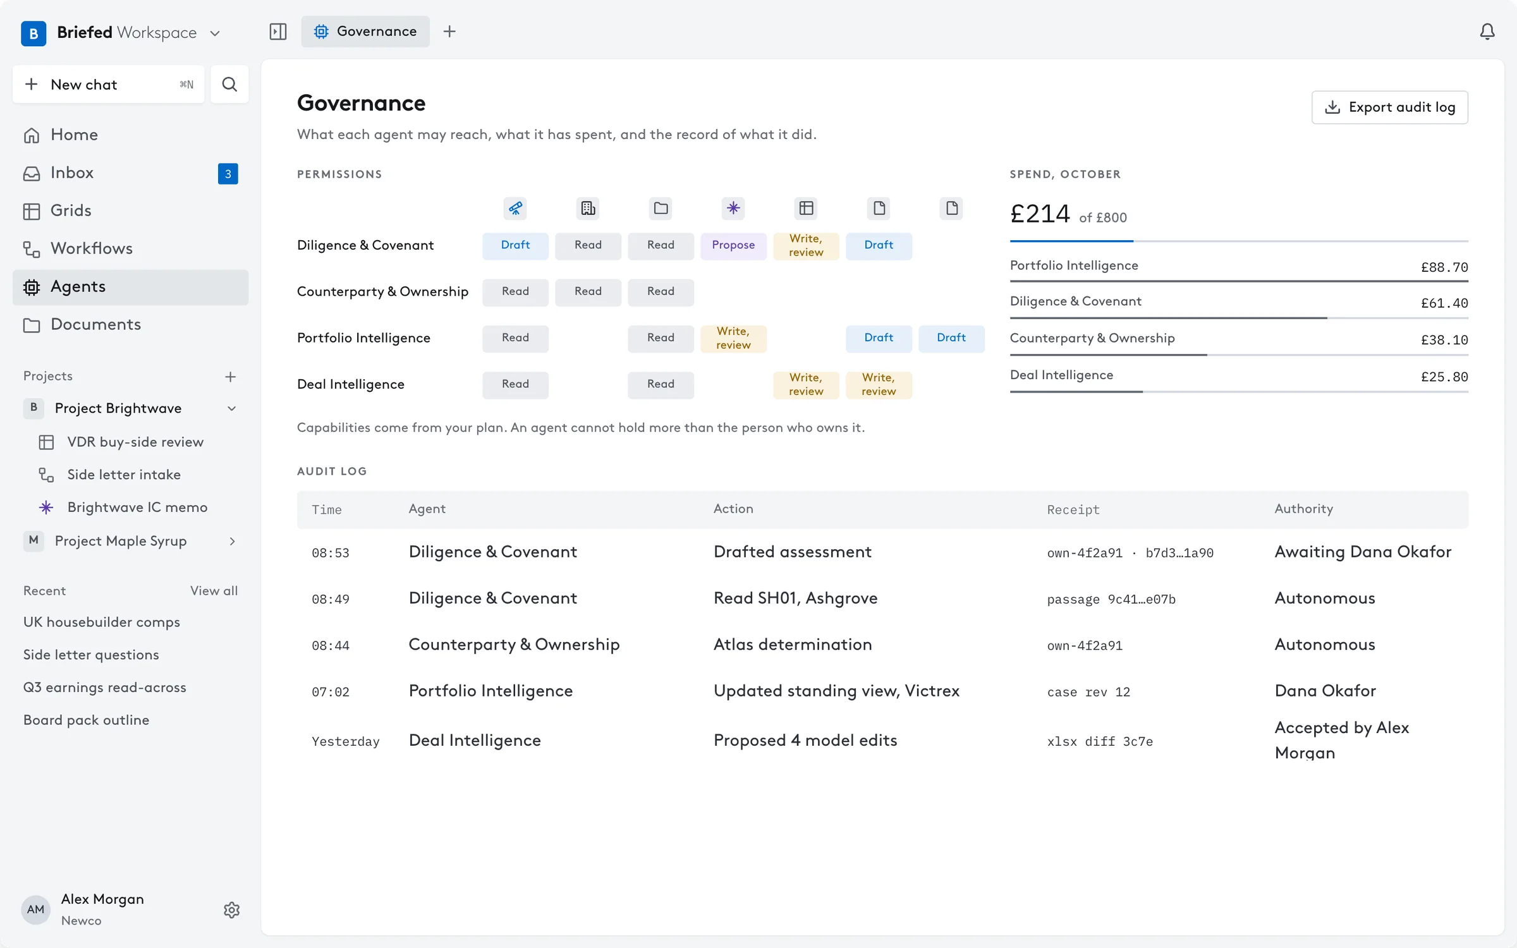
Task: Open Workflows section
Action: (130, 248)
